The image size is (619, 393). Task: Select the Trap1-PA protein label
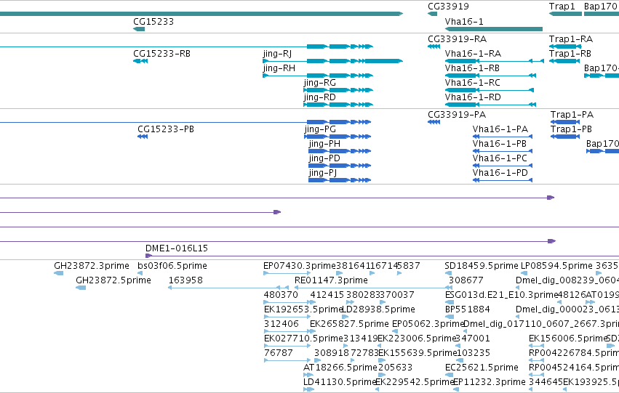[572, 115]
